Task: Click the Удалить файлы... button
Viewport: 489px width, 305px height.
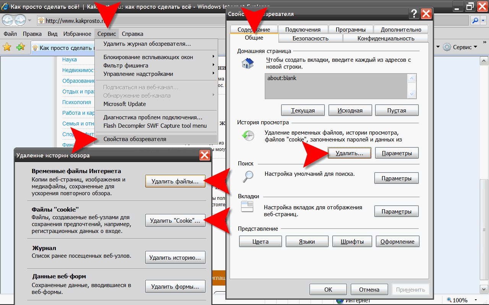Action: pyautogui.click(x=175, y=181)
